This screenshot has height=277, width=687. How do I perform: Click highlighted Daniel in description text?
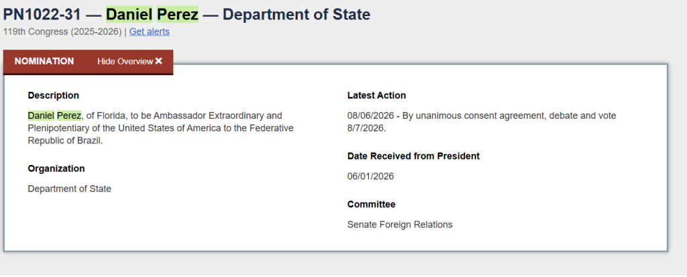tap(41, 116)
